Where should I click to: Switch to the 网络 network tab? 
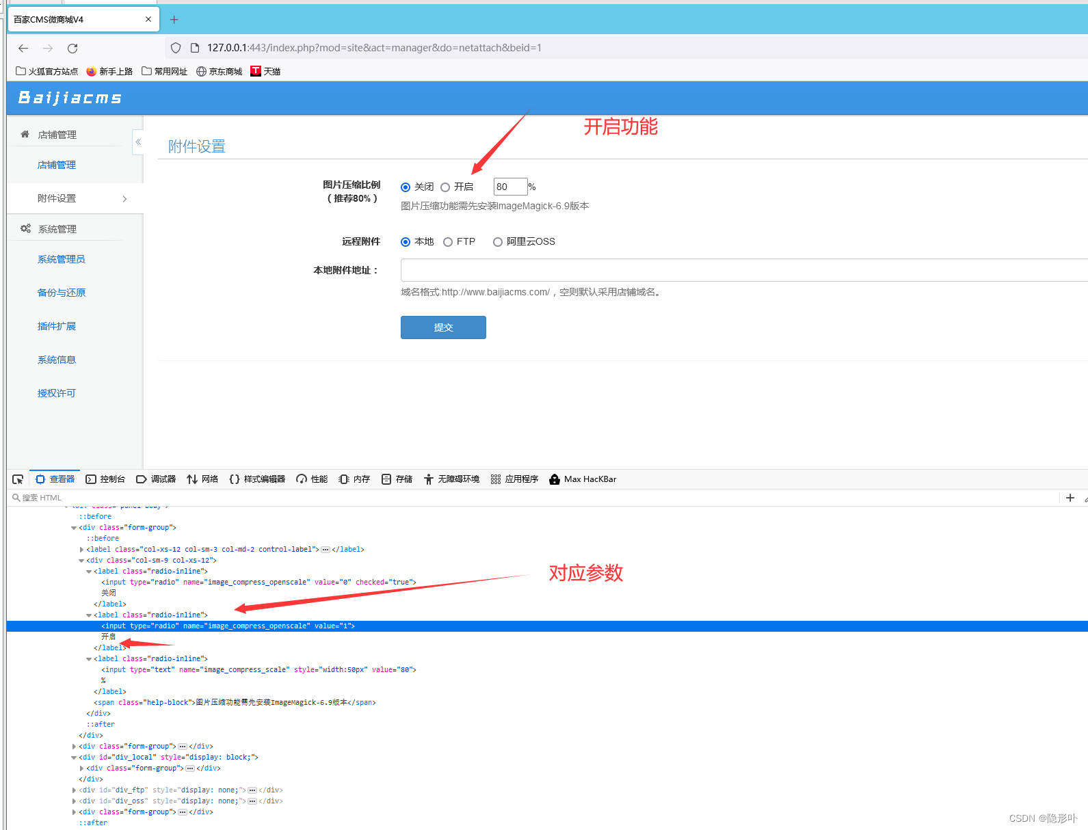click(x=202, y=479)
